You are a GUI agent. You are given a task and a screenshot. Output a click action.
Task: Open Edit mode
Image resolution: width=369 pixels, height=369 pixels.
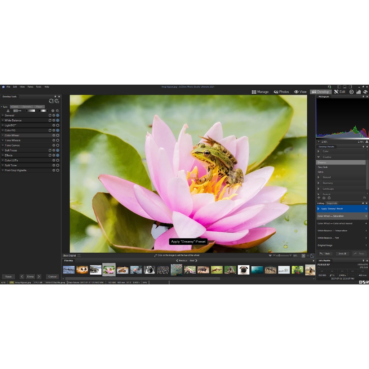[339, 92]
